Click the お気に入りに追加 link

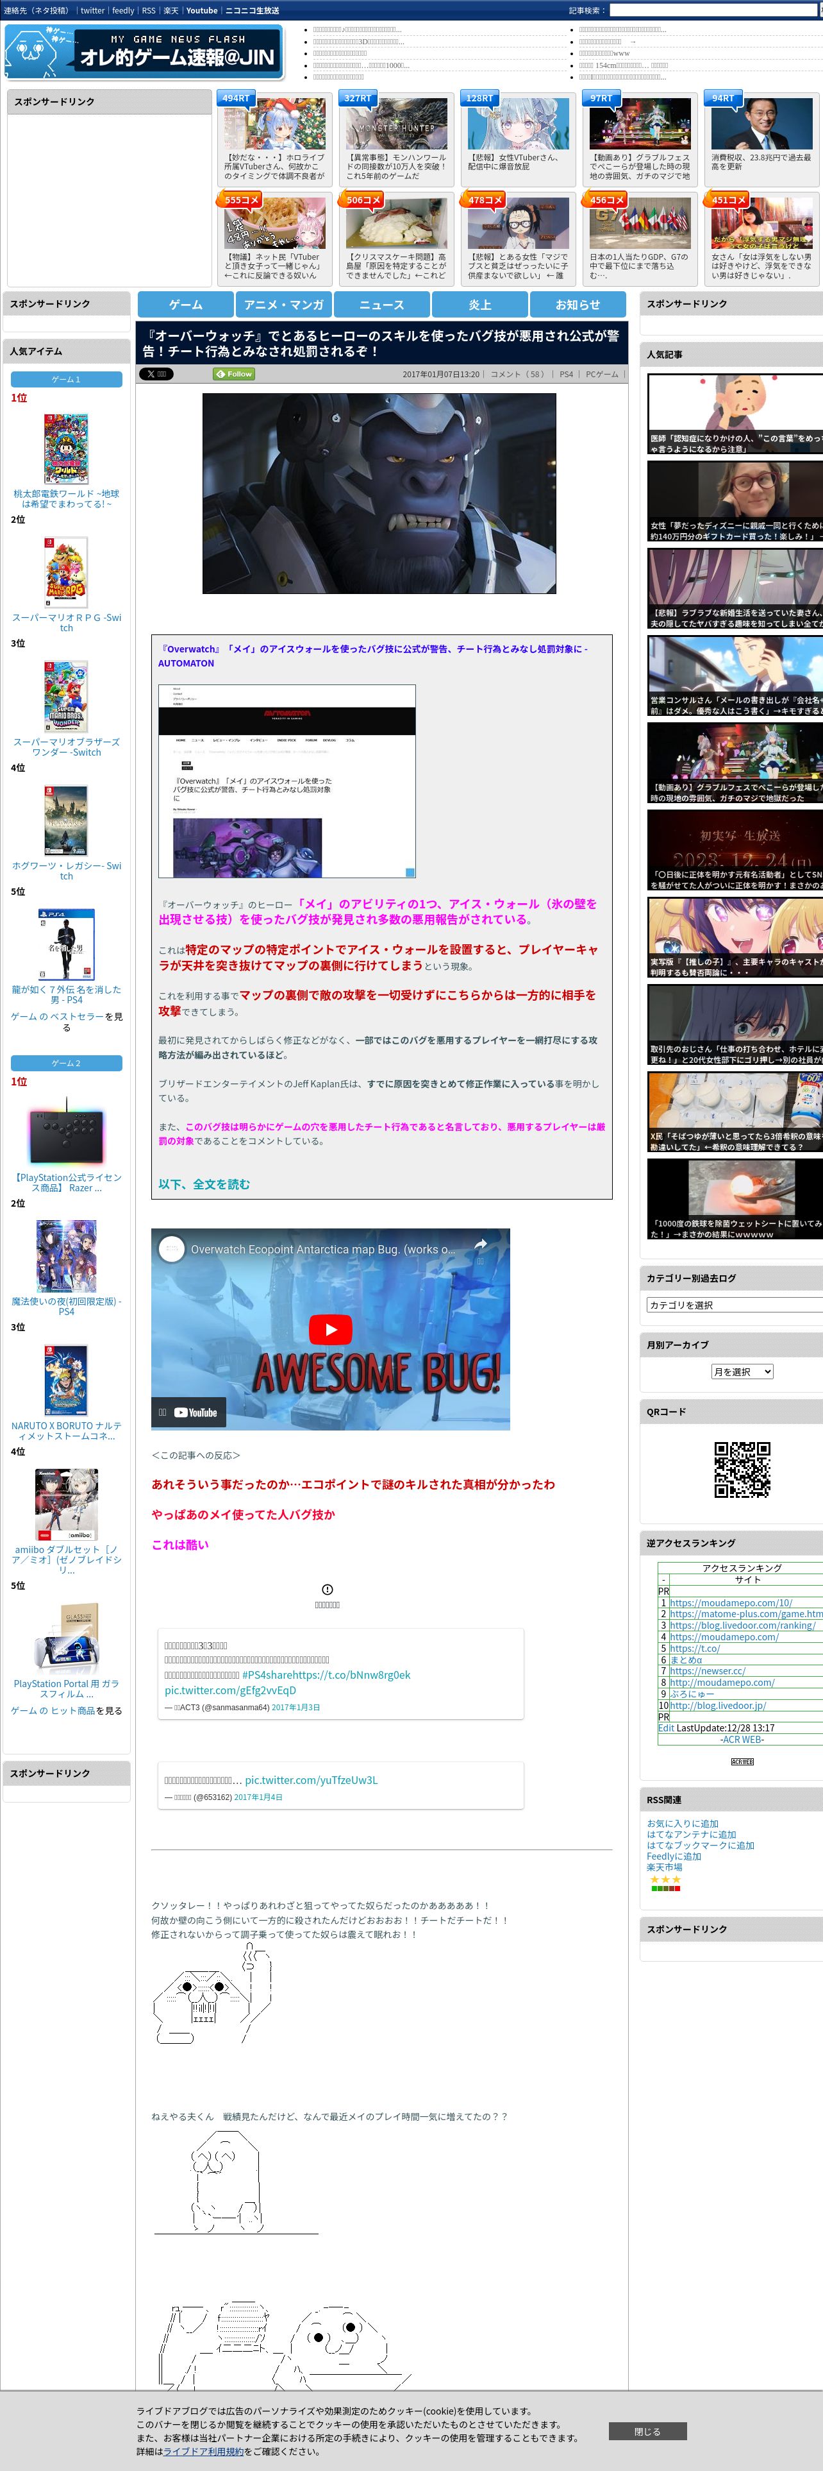682,1824
